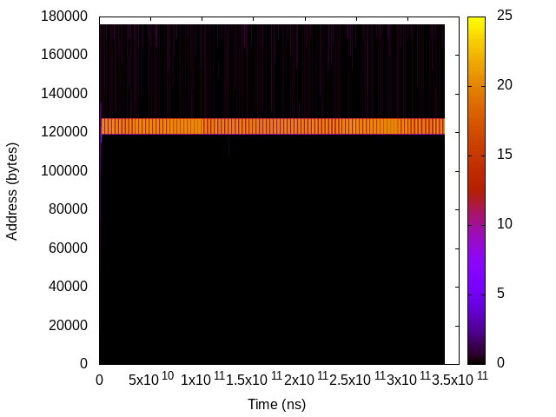Click the "Address (bytes)" y-axis title
Image resolution: width=556 pixels, height=417 pixels.
(x=12, y=190)
